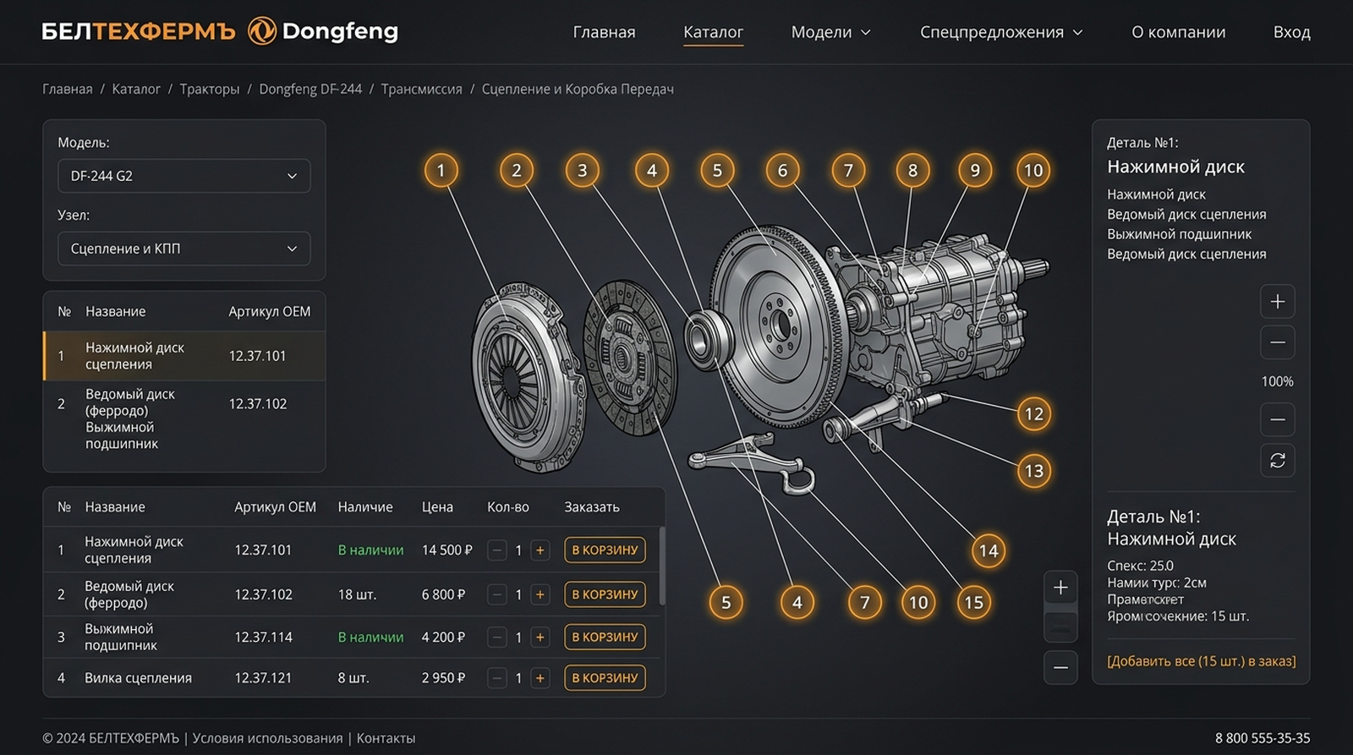
Task: Click the Каталог breadcrumb link
Action: (136, 89)
